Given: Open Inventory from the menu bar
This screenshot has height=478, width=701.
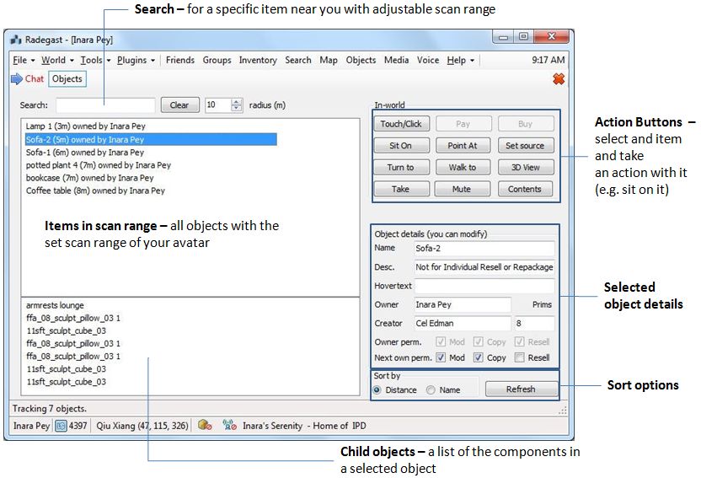Looking at the screenshot, I should (258, 61).
